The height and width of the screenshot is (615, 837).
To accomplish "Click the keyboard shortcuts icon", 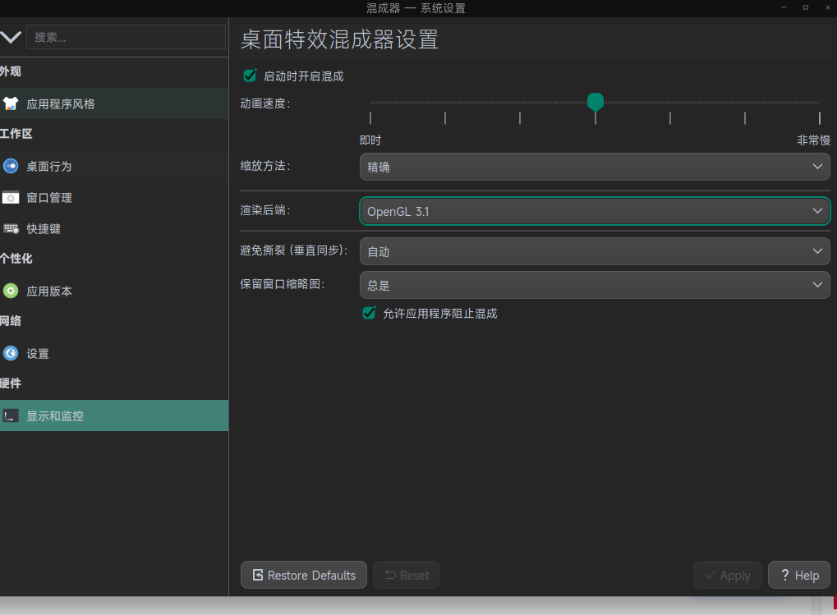I will coord(11,229).
